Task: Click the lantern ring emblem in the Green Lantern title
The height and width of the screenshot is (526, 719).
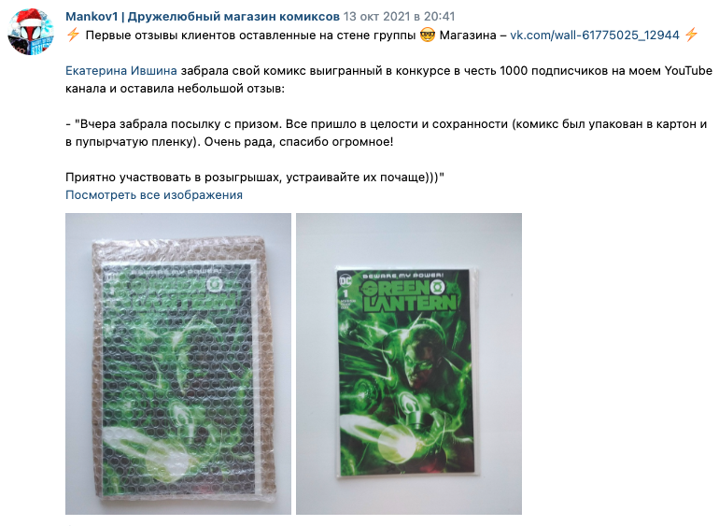Action: tap(438, 289)
